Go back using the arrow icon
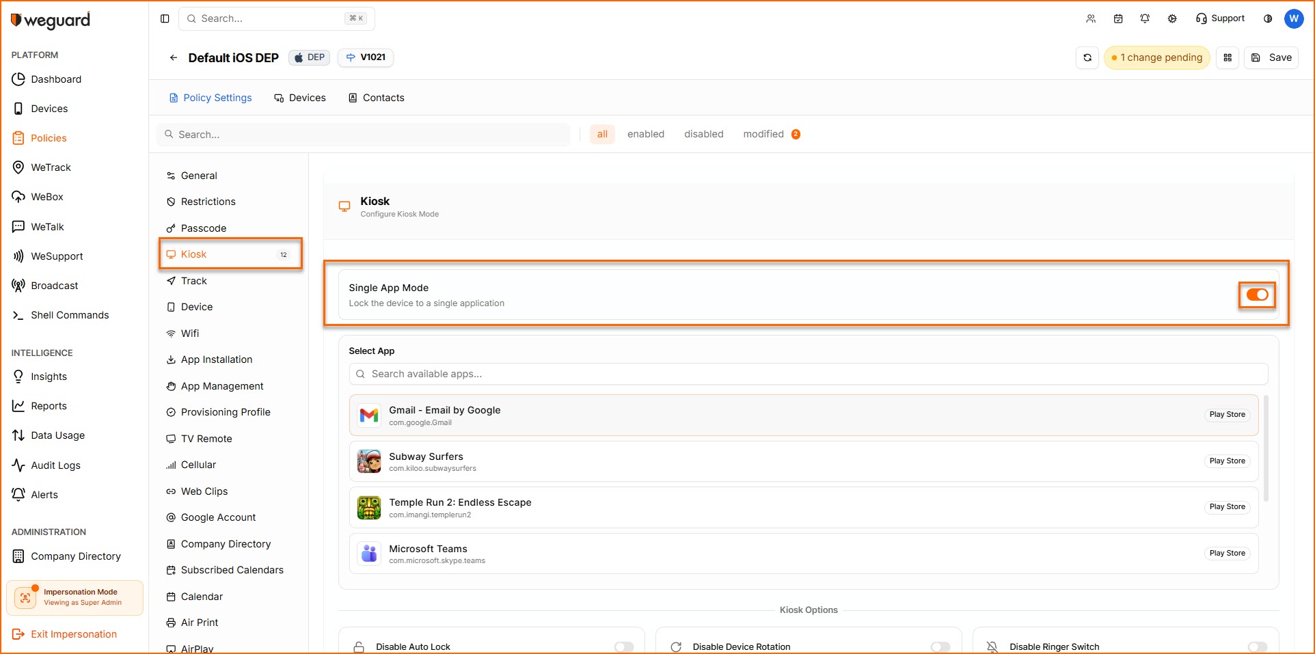Viewport: 1315px width, 654px height. [x=174, y=58]
